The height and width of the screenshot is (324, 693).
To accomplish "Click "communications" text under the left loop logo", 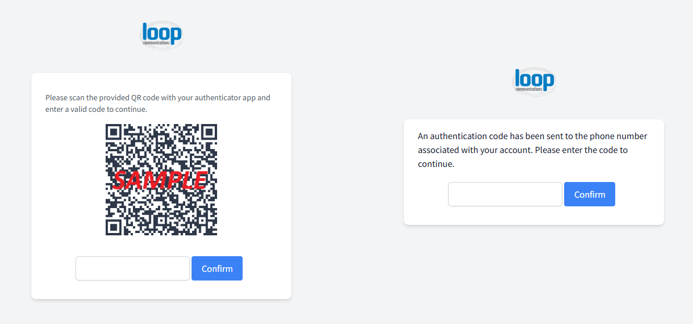I will (157, 43).
